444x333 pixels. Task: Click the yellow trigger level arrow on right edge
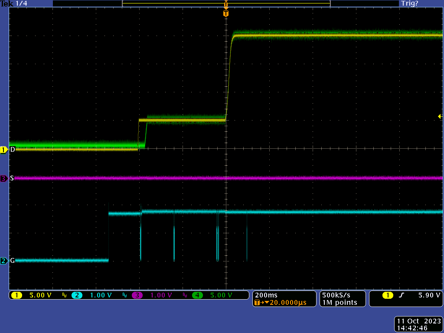click(440, 116)
